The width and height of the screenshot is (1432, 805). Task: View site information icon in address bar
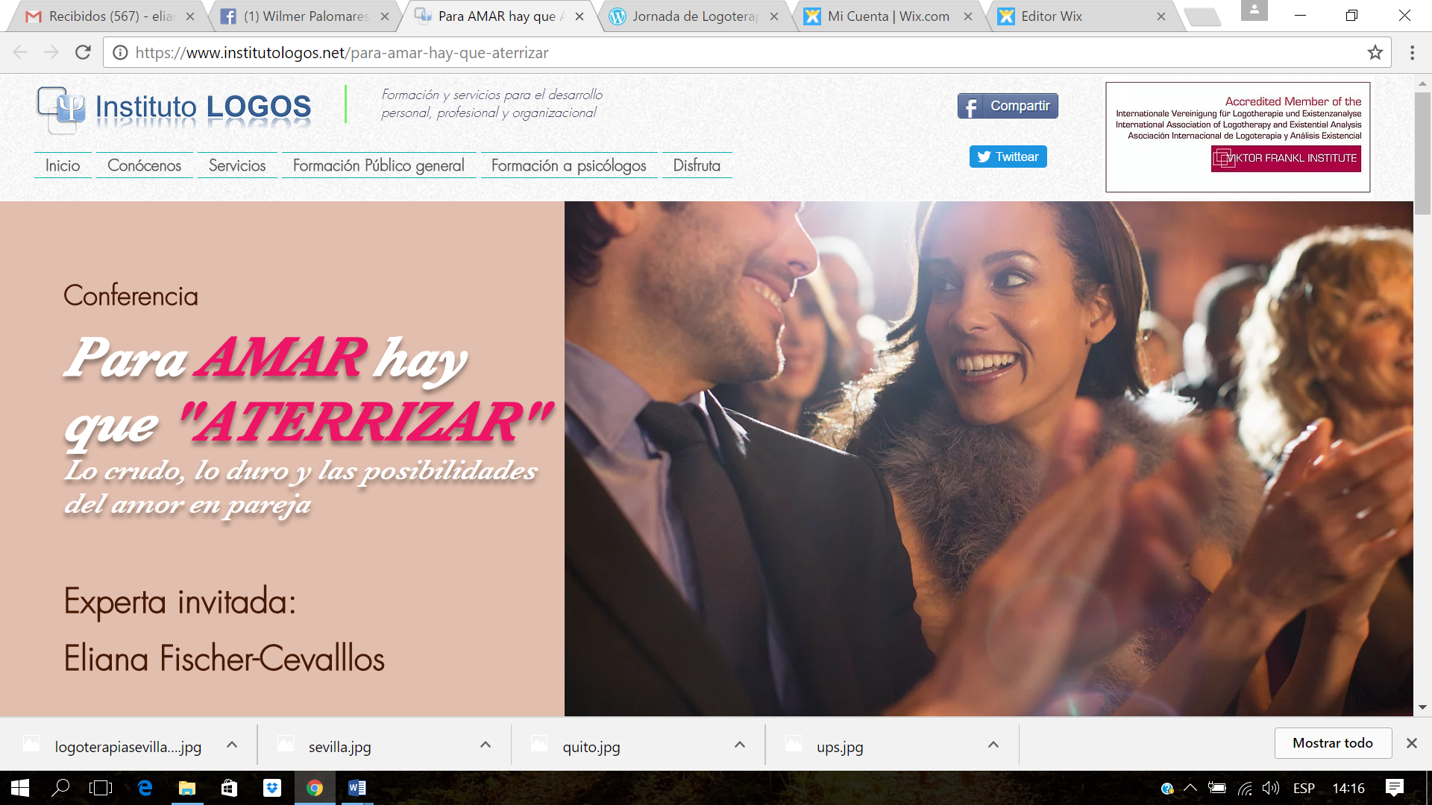[x=120, y=52]
